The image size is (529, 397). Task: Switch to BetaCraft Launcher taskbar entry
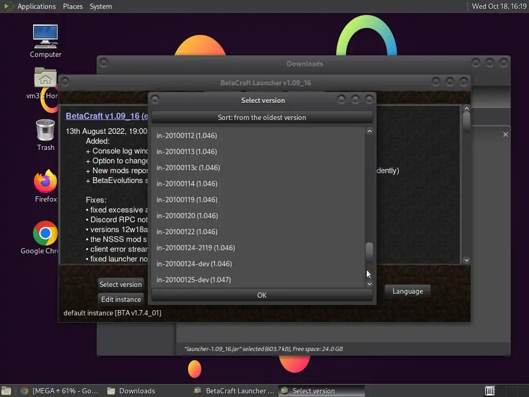click(x=235, y=391)
